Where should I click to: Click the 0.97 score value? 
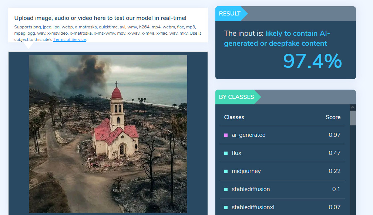click(335, 135)
